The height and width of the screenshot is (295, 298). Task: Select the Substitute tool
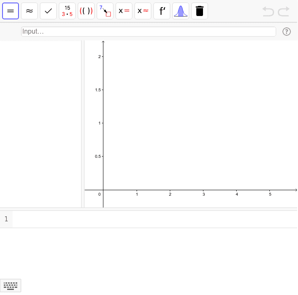pyautogui.click(x=105, y=11)
